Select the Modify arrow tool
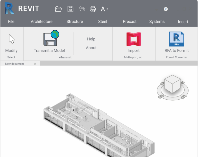The width and height of the screenshot is (198, 157). click(x=12, y=39)
